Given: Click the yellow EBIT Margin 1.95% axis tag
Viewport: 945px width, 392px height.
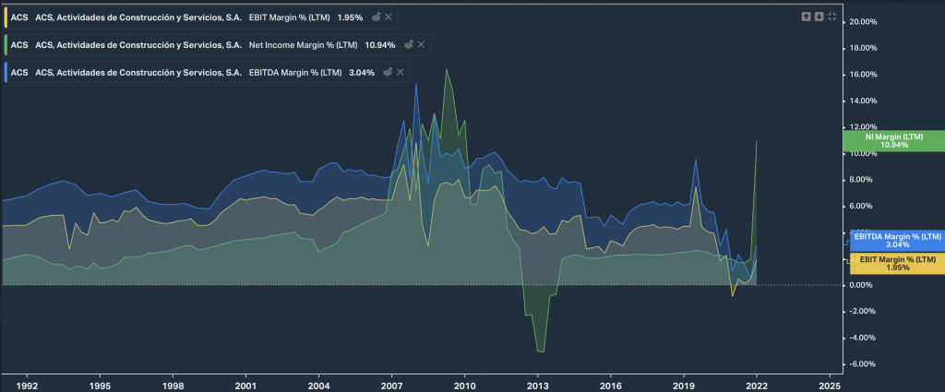Looking at the screenshot, I should click(x=893, y=263).
